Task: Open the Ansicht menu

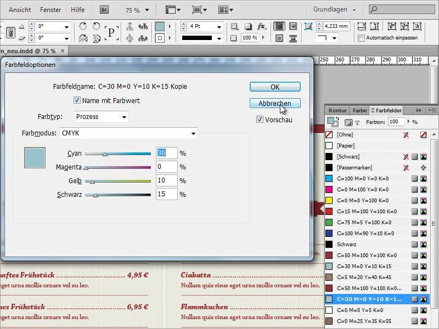Action: (x=20, y=10)
